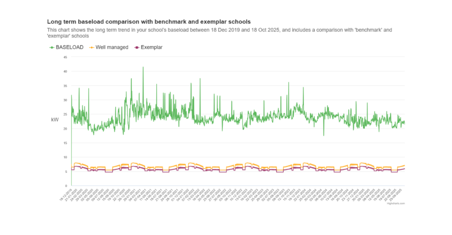Click the purple Exemplar legend marker
Screen dimensions: 452x235
(137, 47)
